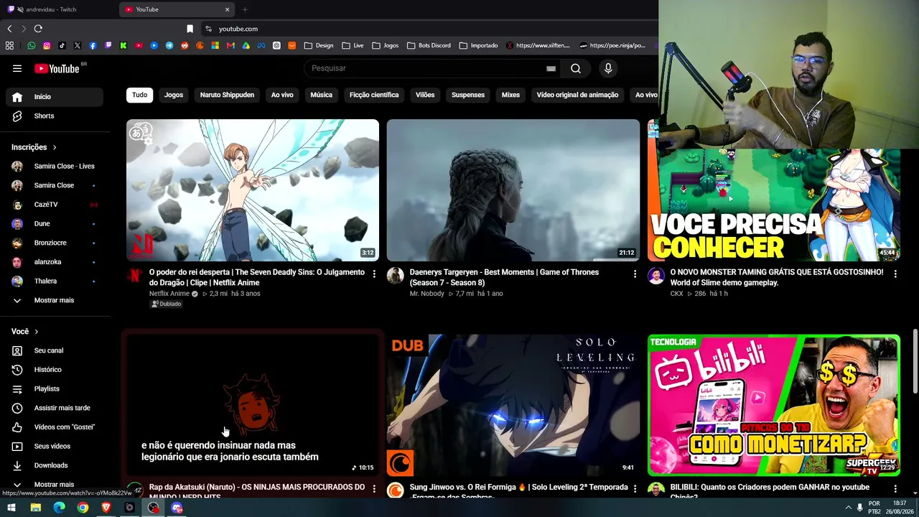
Task: Open Discord from the taskbar
Action: pos(177,508)
